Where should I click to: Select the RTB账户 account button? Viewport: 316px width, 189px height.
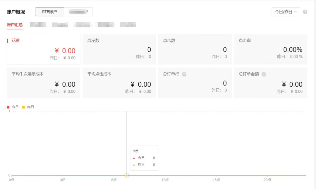point(49,12)
